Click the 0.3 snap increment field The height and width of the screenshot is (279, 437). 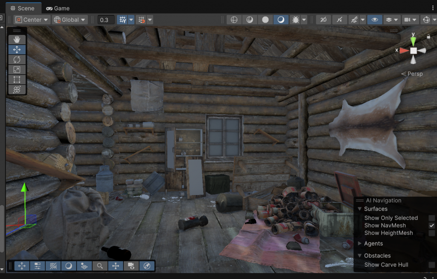point(105,20)
